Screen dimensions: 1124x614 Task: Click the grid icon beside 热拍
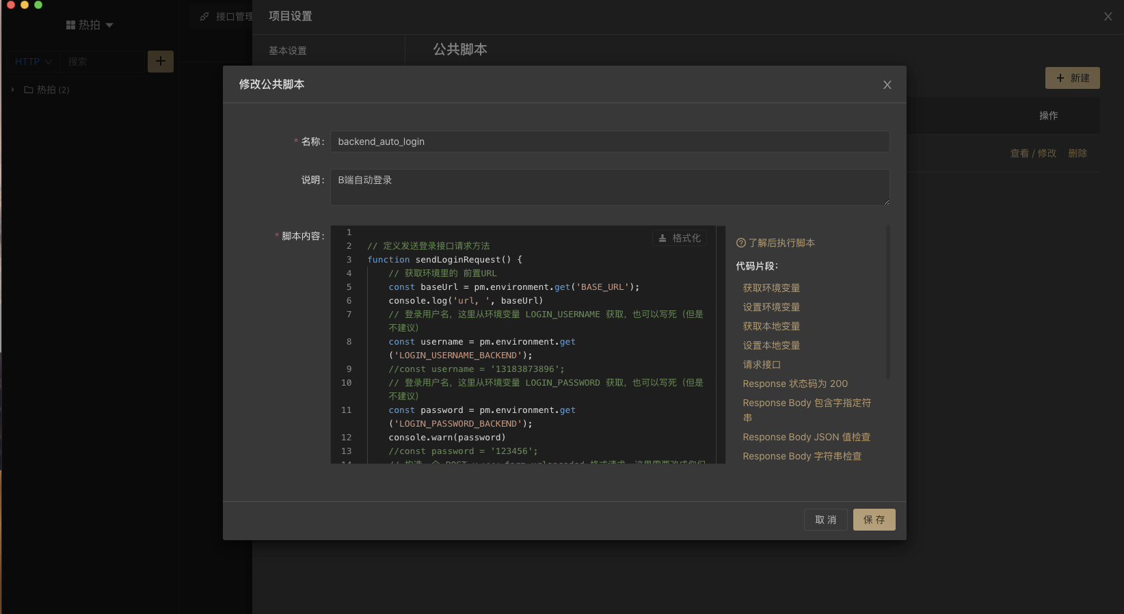click(x=70, y=25)
